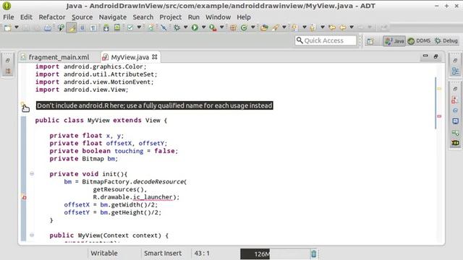Open the Android Virtual Device Manager icon

[x=117, y=27]
